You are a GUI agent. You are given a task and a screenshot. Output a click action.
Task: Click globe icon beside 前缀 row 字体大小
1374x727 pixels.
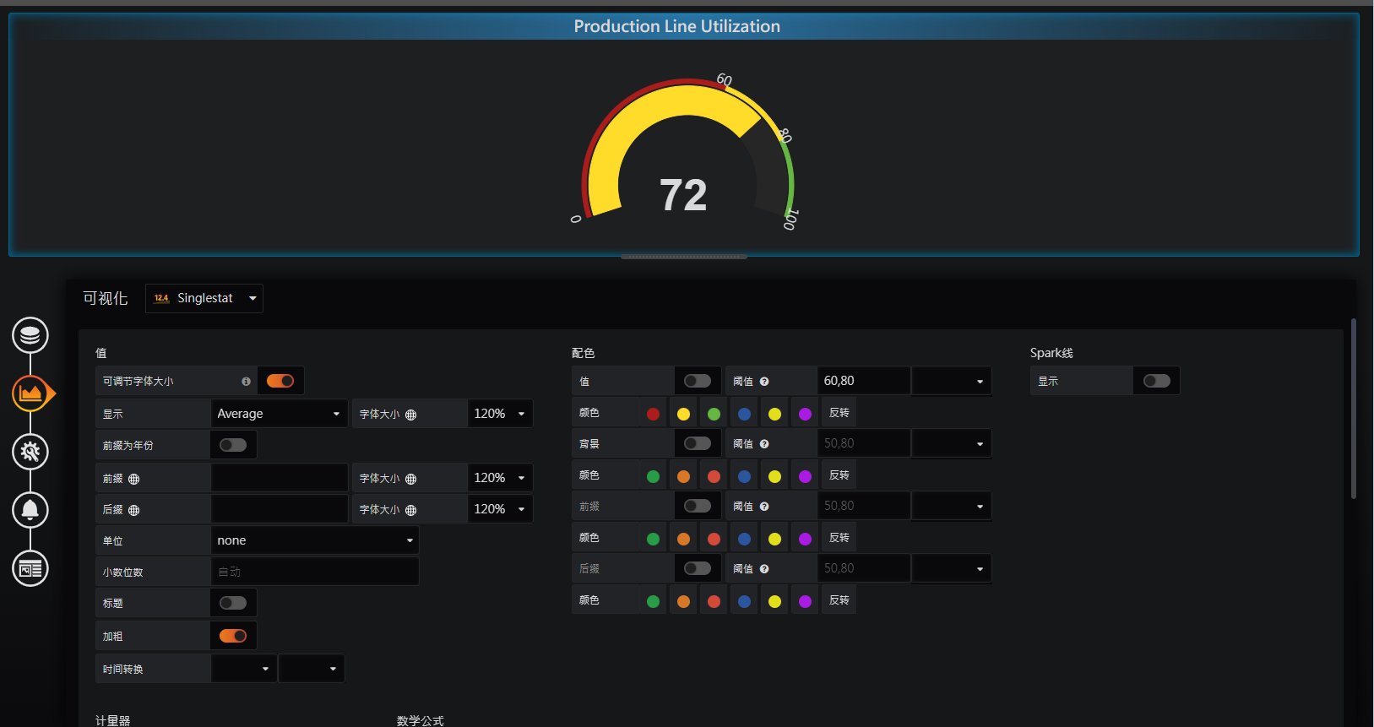pos(410,479)
